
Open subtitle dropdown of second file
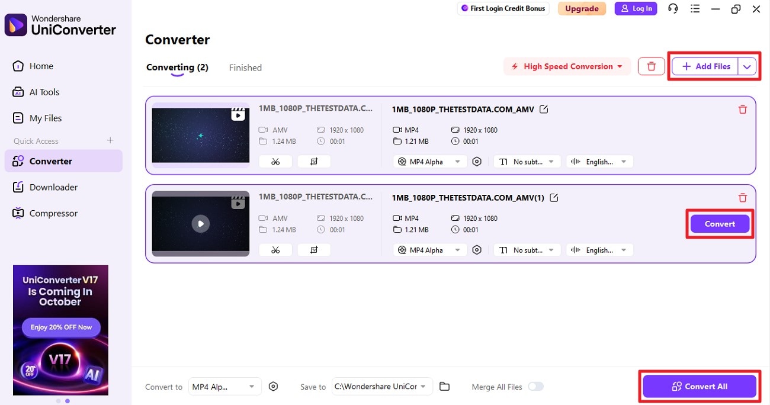[x=527, y=250]
